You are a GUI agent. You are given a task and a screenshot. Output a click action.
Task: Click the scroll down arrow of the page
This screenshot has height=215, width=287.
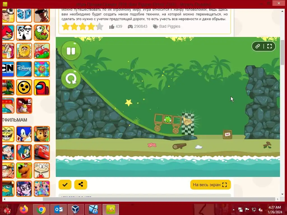282,194
